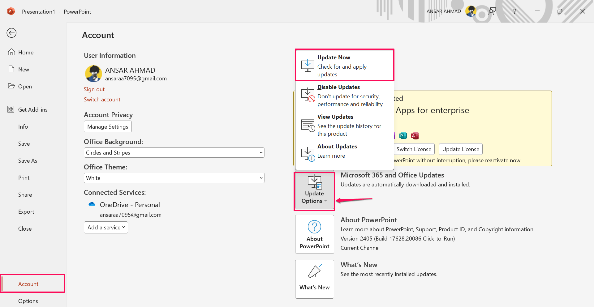Image resolution: width=594 pixels, height=307 pixels.
Task: Open the Get Add-ins grid icon
Action: (x=11, y=109)
